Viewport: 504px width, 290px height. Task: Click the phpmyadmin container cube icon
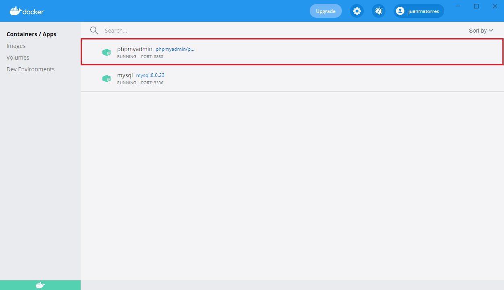[x=106, y=52]
